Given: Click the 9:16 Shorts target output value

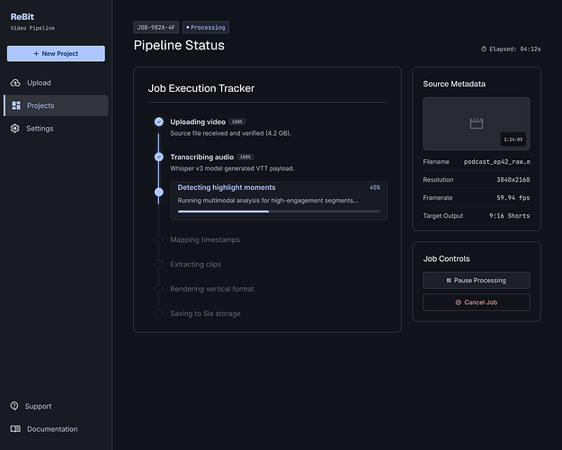Looking at the screenshot, I should (x=509, y=216).
